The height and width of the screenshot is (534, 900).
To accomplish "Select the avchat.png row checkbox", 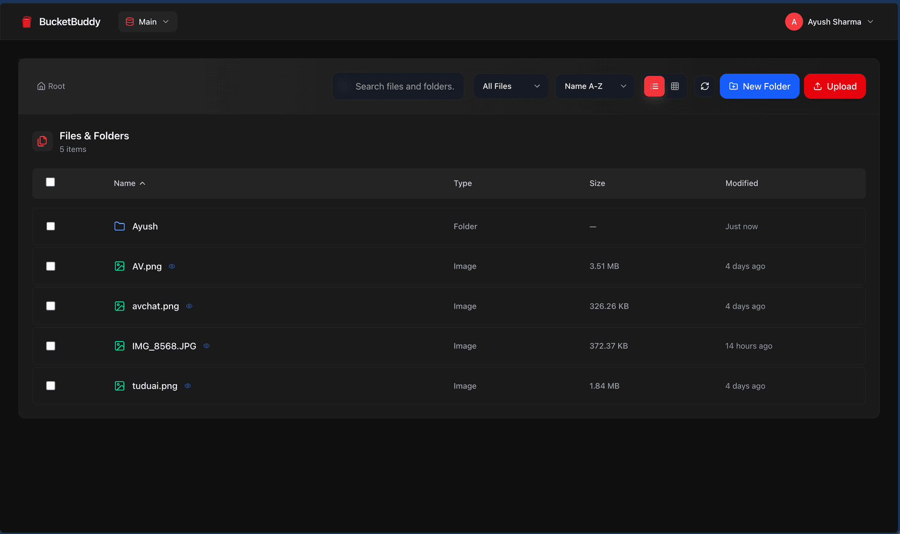I will [50, 306].
